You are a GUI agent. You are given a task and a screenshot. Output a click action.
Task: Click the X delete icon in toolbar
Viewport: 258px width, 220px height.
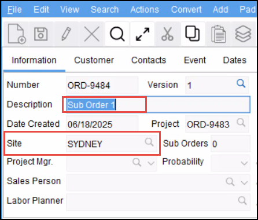point(92,34)
